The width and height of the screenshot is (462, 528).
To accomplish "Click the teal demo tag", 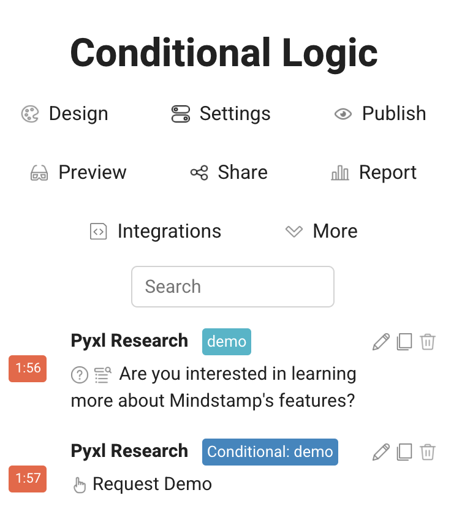I will coord(227,342).
